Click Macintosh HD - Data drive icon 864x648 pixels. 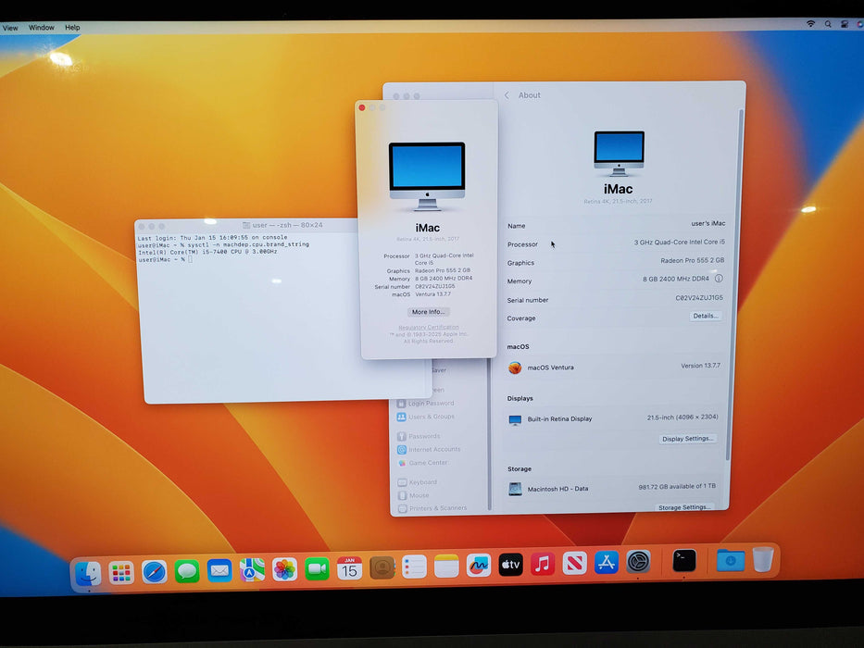[x=515, y=489]
